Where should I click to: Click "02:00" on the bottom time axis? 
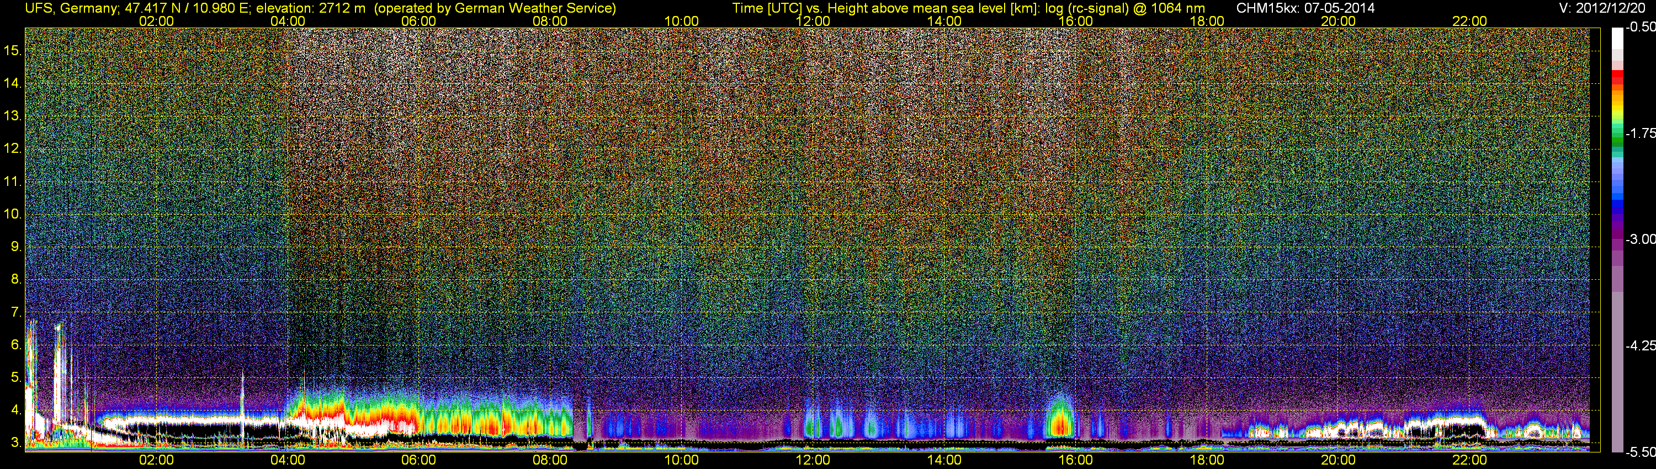156,460
